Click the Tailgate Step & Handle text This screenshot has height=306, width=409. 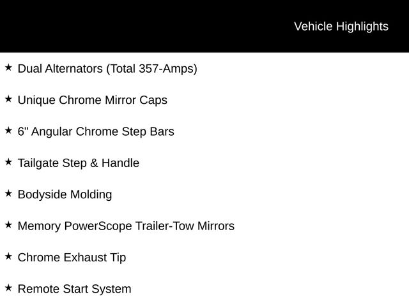[78, 163]
